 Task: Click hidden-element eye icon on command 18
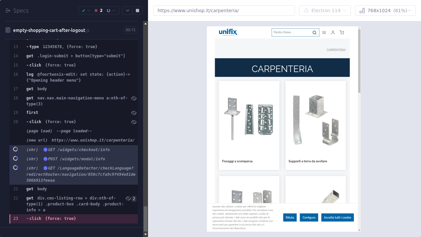click(134, 98)
